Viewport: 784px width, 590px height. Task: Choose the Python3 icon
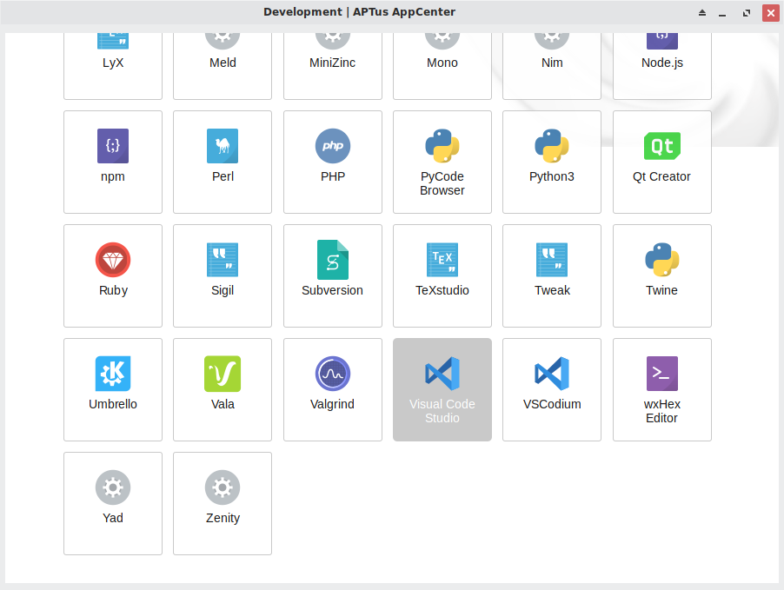point(552,146)
